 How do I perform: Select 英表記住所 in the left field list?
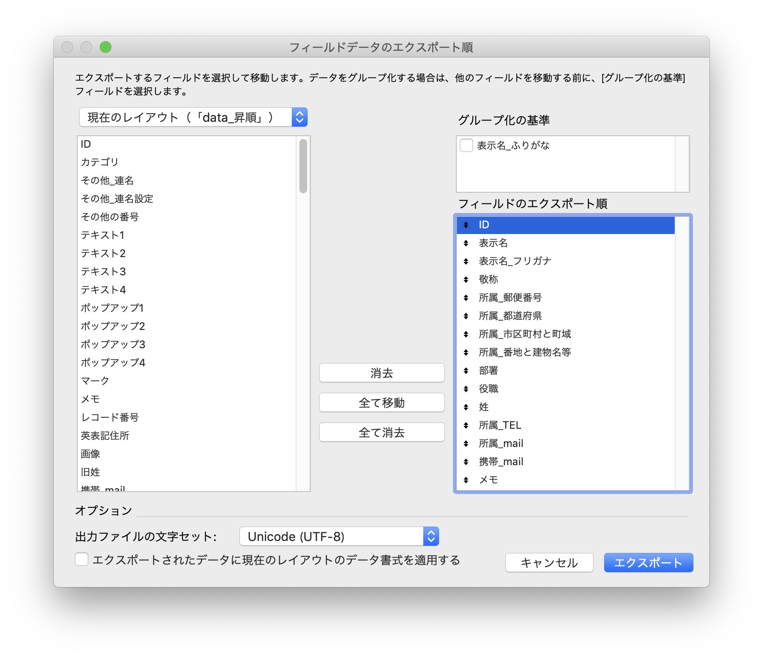pos(105,435)
